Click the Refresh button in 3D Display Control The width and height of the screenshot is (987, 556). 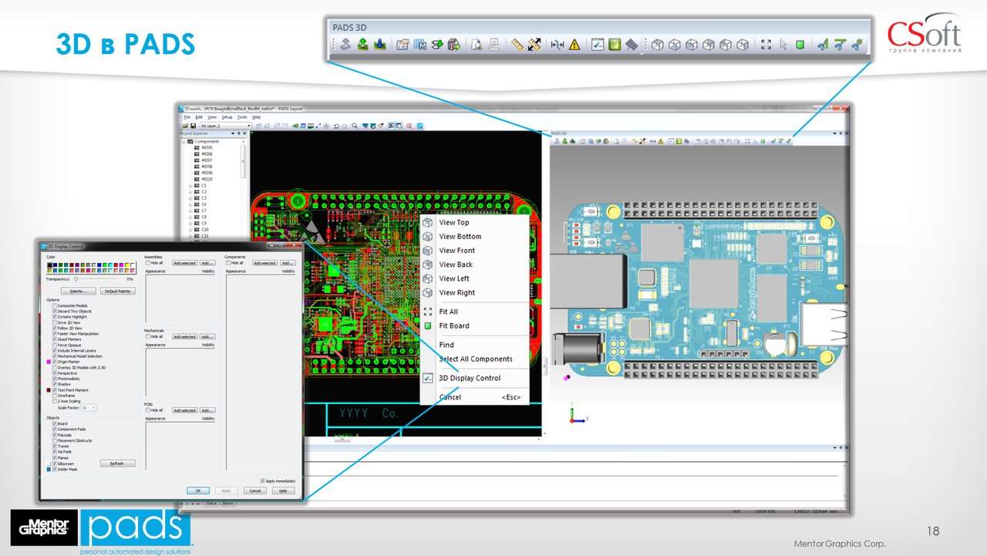pyautogui.click(x=117, y=463)
